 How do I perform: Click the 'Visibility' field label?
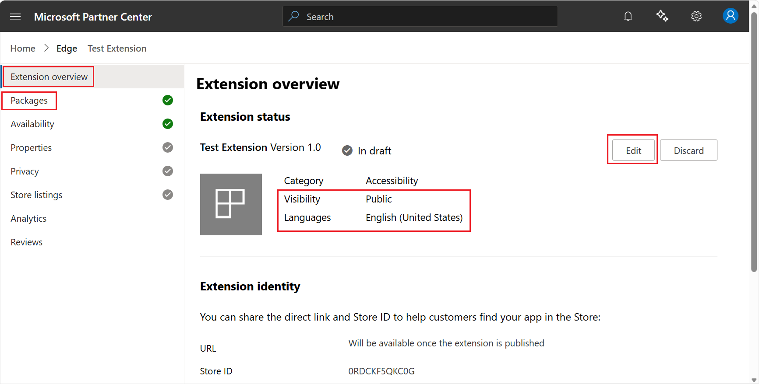[x=302, y=199]
